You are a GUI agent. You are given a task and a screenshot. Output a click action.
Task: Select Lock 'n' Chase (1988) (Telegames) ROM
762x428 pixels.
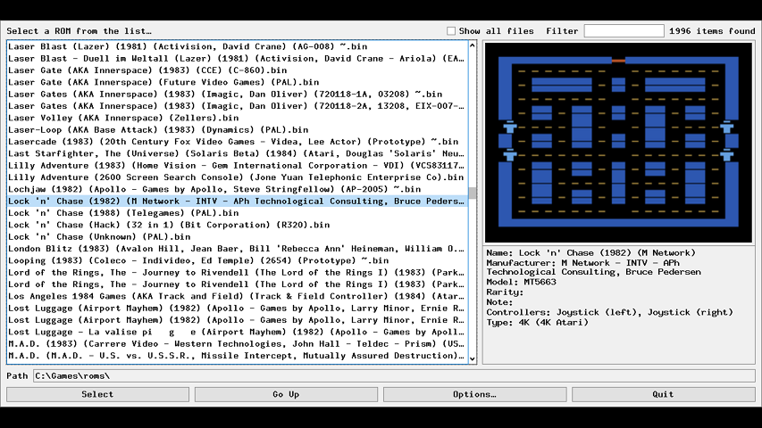point(237,213)
